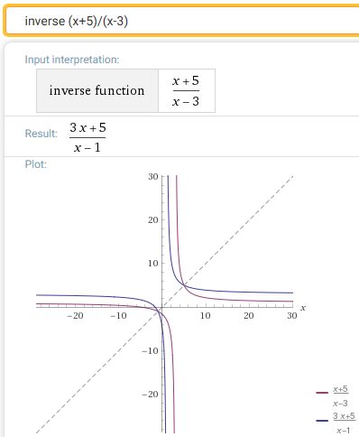Viewport: 359px width, 437px height.
Task: Click the y-axis tick label 30
Action: 153,176
